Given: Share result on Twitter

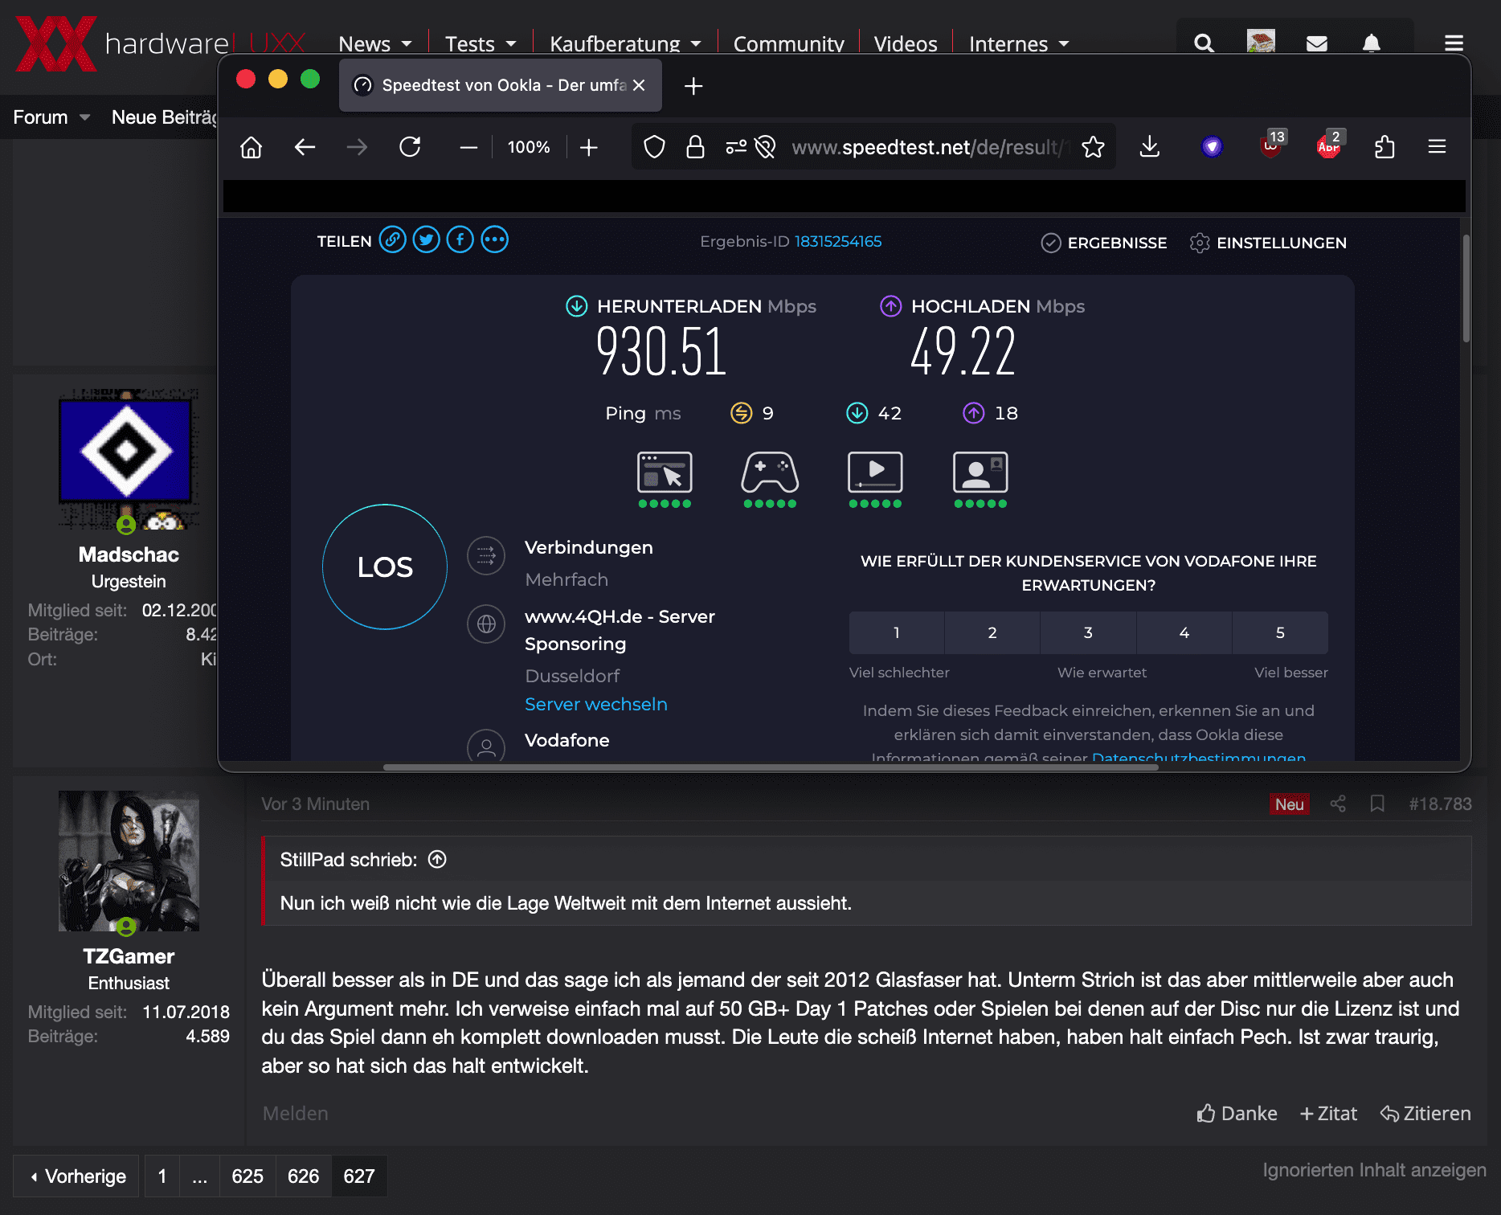Looking at the screenshot, I should coord(427,239).
